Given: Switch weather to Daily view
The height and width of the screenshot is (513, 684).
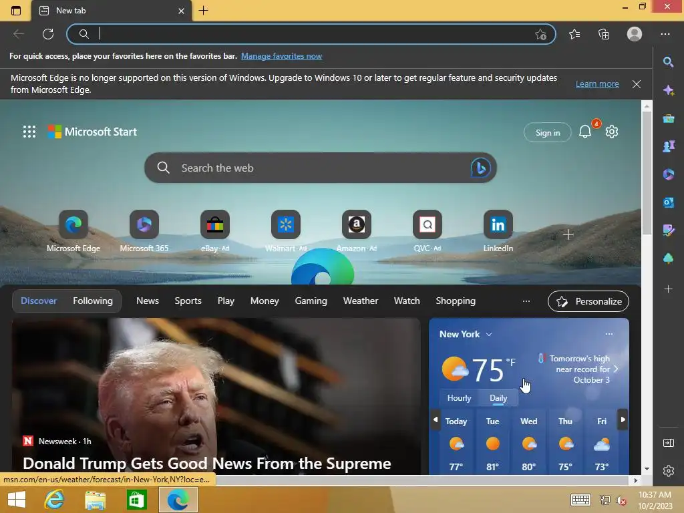Looking at the screenshot, I should click(498, 398).
